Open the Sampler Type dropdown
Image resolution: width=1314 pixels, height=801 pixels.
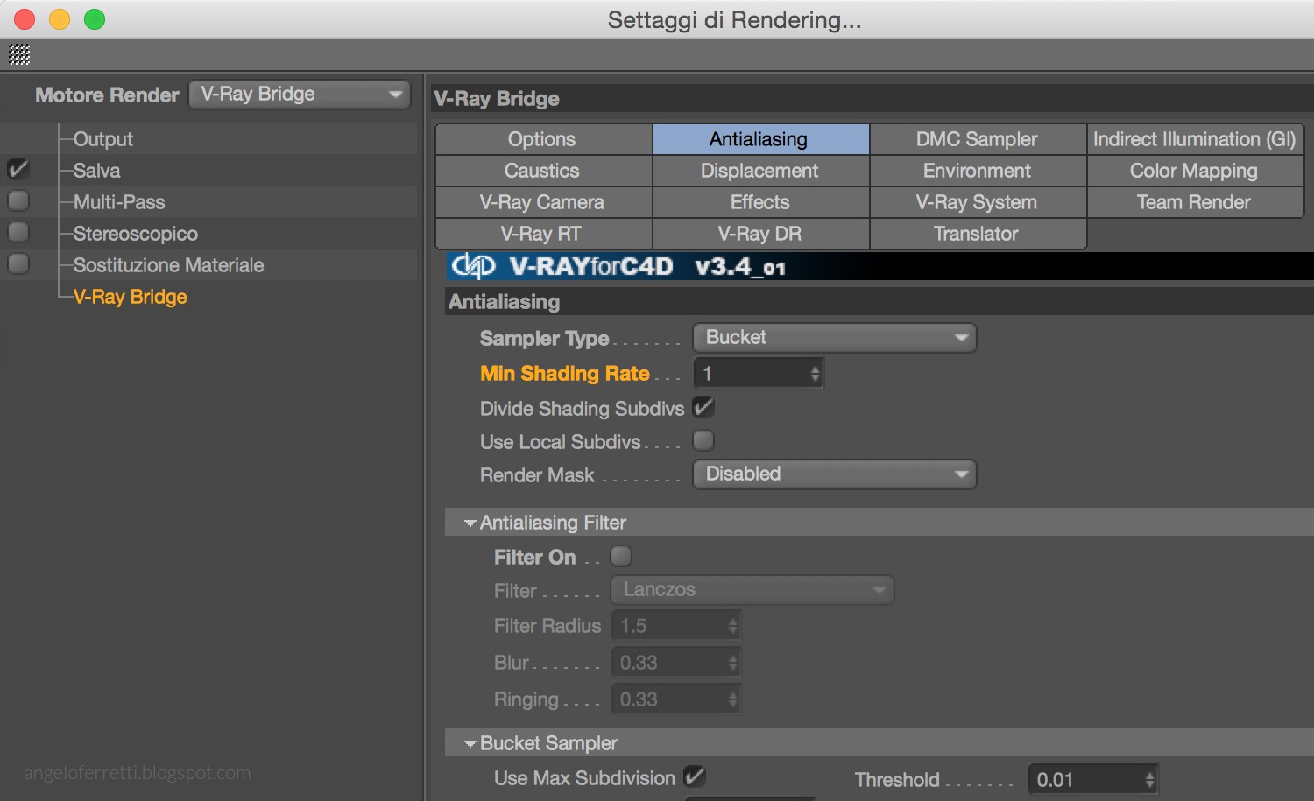click(834, 337)
